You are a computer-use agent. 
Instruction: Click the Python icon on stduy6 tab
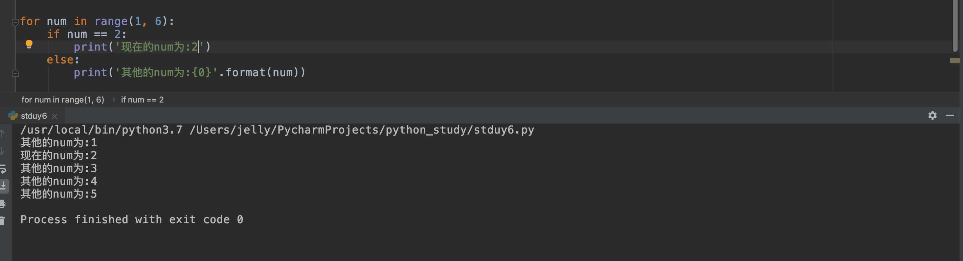click(x=13, y=115)
